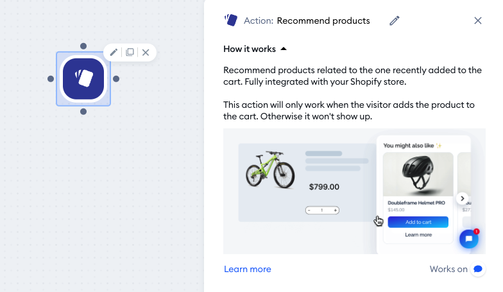Click the helmet product thumbnail

pos(418,175)
